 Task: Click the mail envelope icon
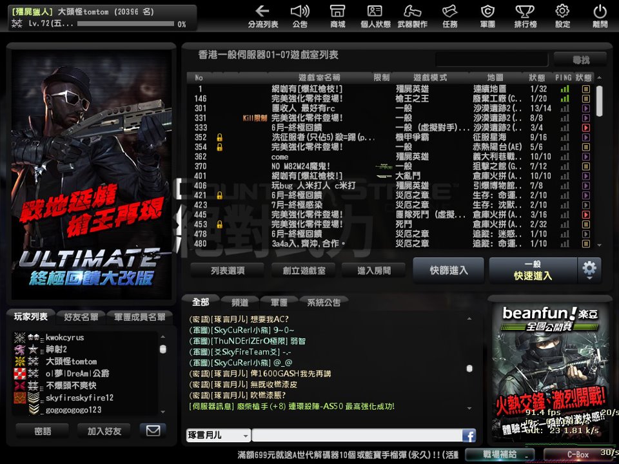153,430
